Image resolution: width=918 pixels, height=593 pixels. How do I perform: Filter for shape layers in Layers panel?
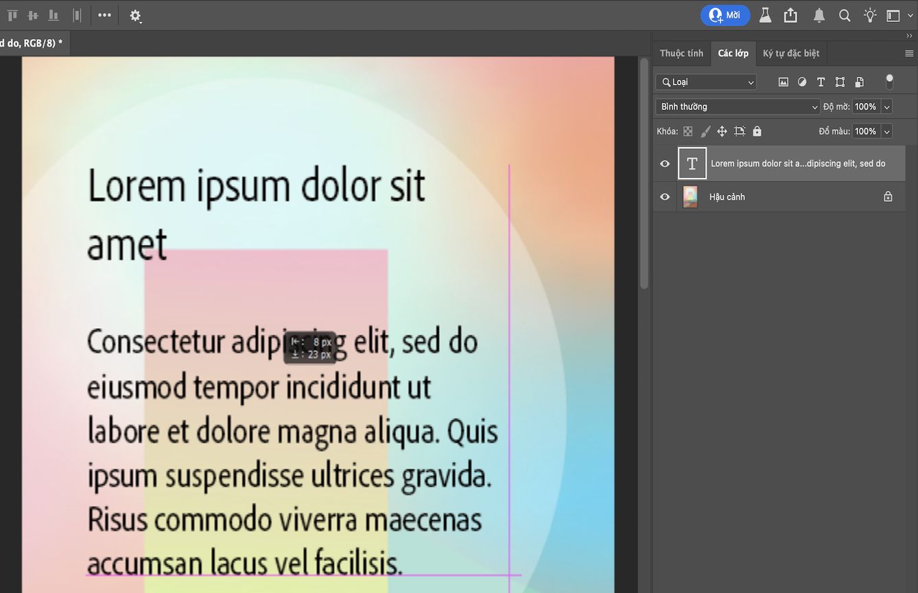tap(840, 82)
